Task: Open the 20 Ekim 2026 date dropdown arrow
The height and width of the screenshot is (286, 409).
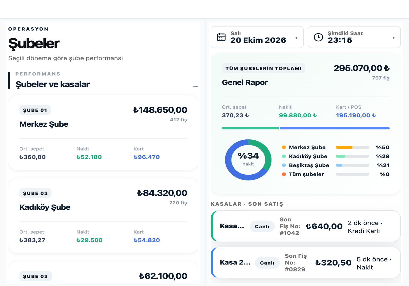Action: click(296, 38)
